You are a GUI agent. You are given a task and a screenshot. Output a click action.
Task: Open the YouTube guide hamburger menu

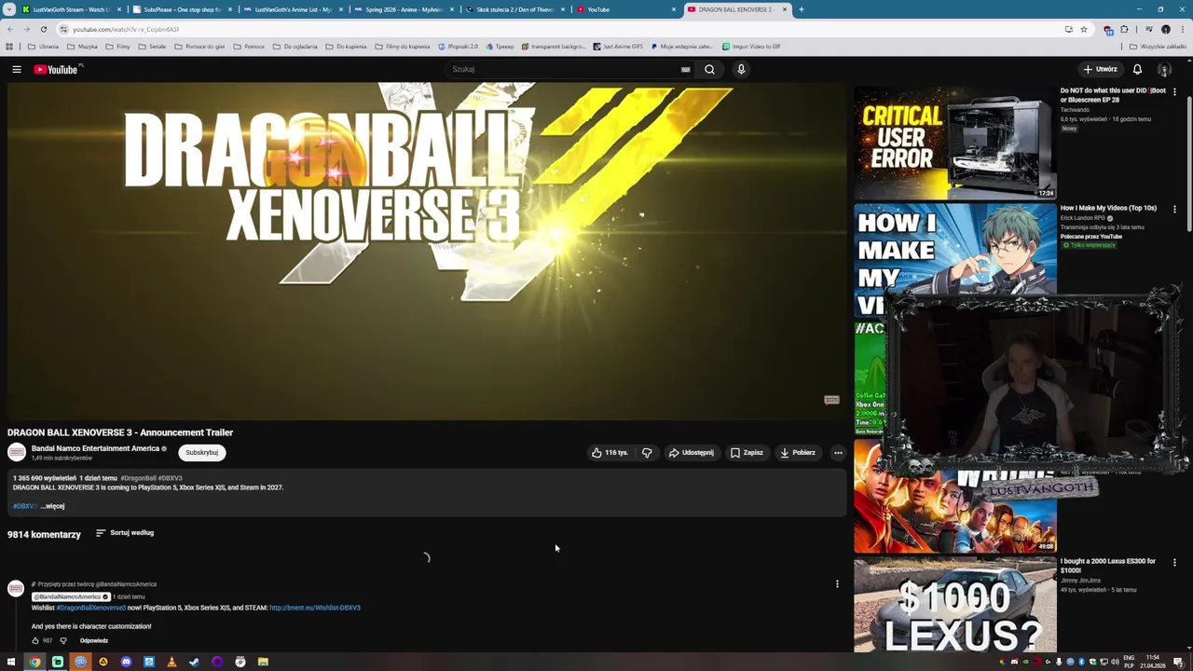pyautogui.click(x=17, y=69)
